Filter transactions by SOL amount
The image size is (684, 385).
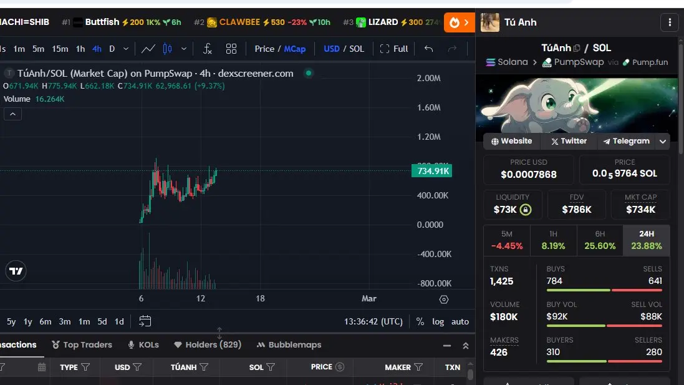[x=271, y=367]
